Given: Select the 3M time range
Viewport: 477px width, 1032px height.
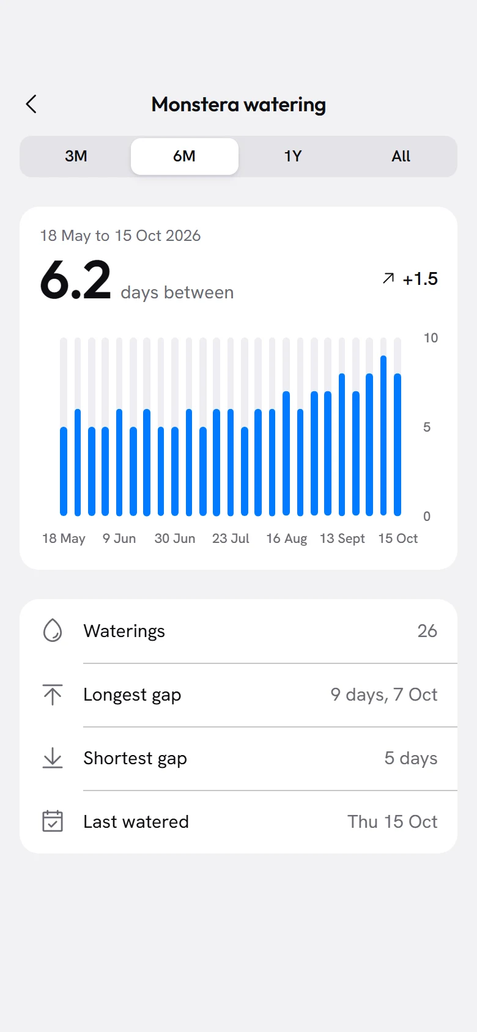Looking at the screenshot, I should coord(76,157).
